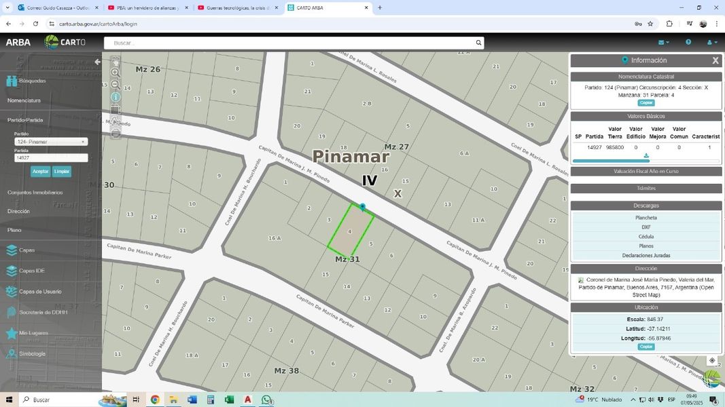Image resolution: width=725 pixels, height=407 pixels.
Task: Activate the info identify map tool
Action: [x=116, y=97]
